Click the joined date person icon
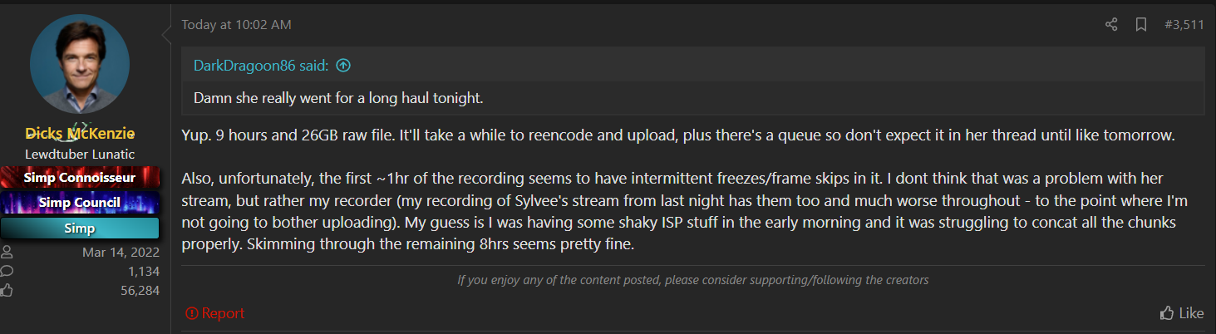1216x334 pixels. (7, 253)
